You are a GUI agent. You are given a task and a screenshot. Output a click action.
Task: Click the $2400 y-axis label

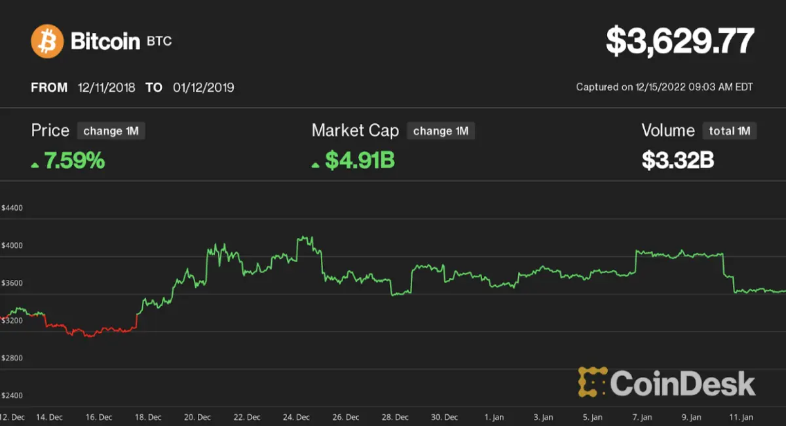pyautogui.click(x=12, y=395)
